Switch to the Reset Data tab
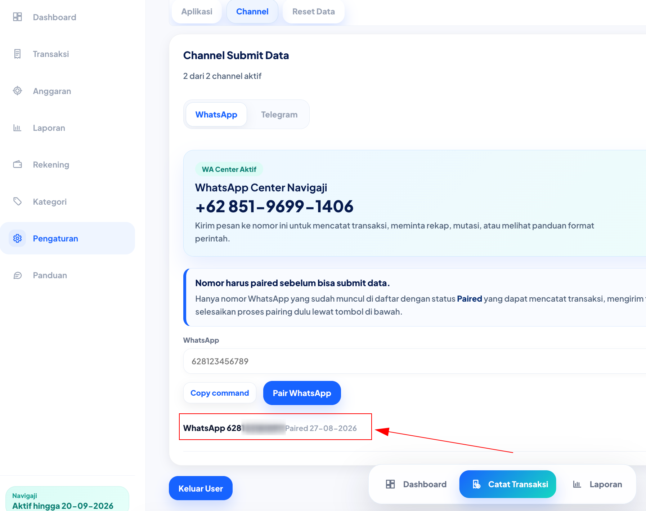The height and width of the screenshot is (511, 646). (x=314, y=12)
